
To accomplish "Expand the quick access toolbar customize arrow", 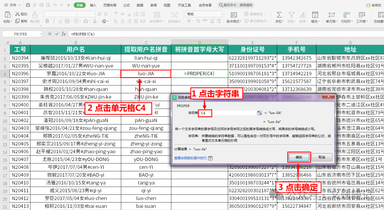I will point(68,5).
